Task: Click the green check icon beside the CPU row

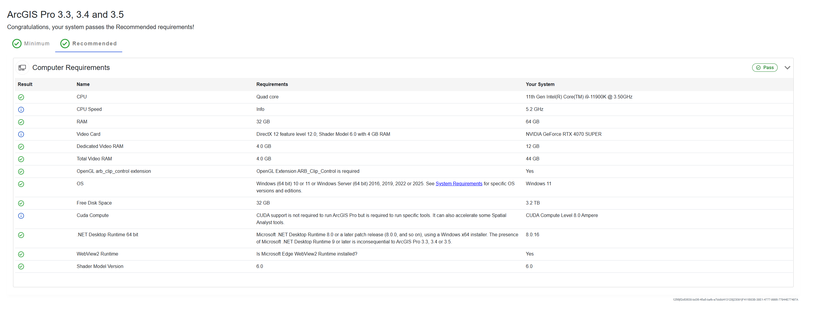Action: [x=21, y=97]
